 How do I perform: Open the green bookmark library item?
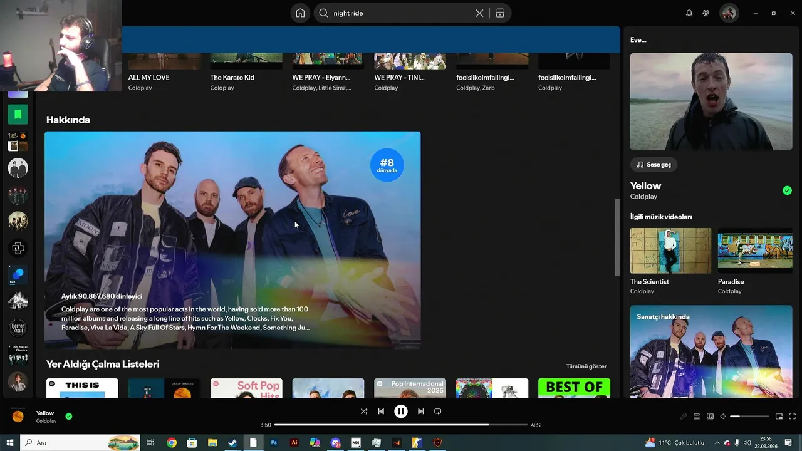[x=18, y=115]
